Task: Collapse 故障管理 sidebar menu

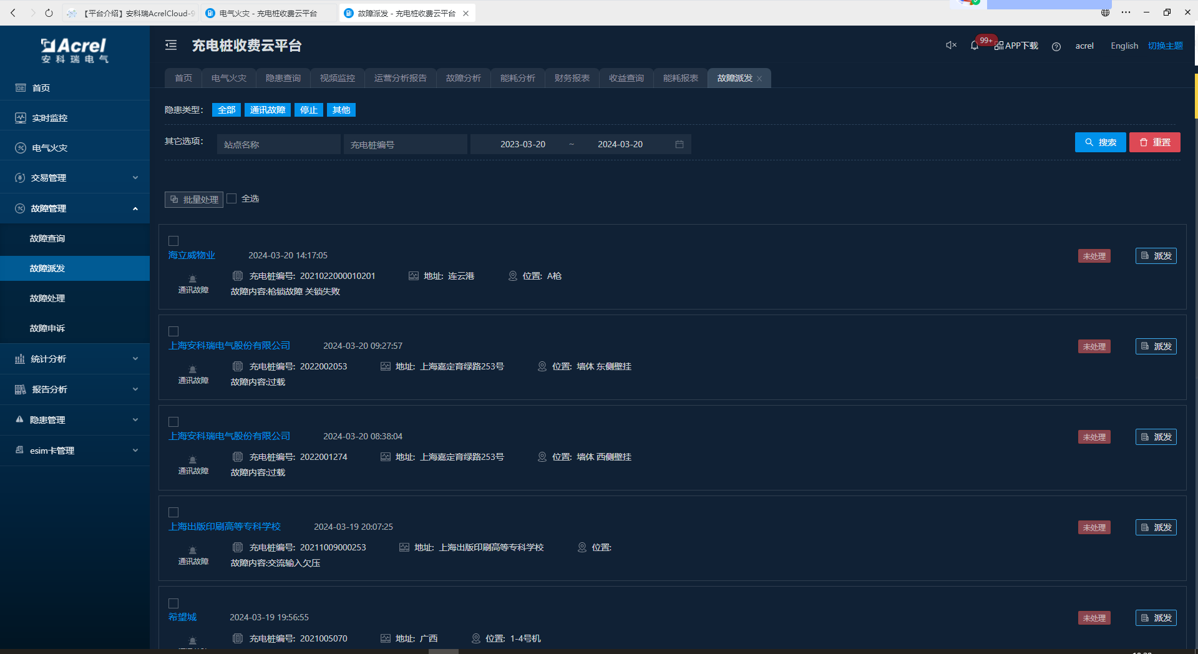Action: click(75, 208)
